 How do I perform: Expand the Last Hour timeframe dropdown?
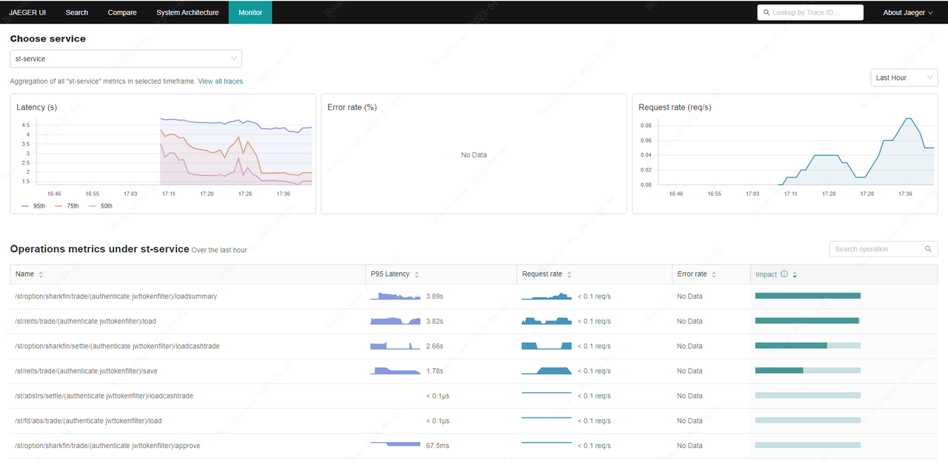[x=904, y=78]
